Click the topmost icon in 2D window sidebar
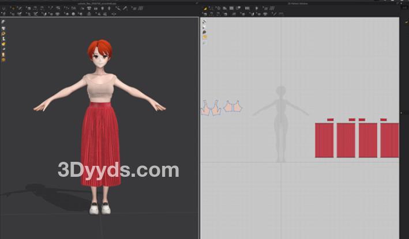 (x=204, y=22)
